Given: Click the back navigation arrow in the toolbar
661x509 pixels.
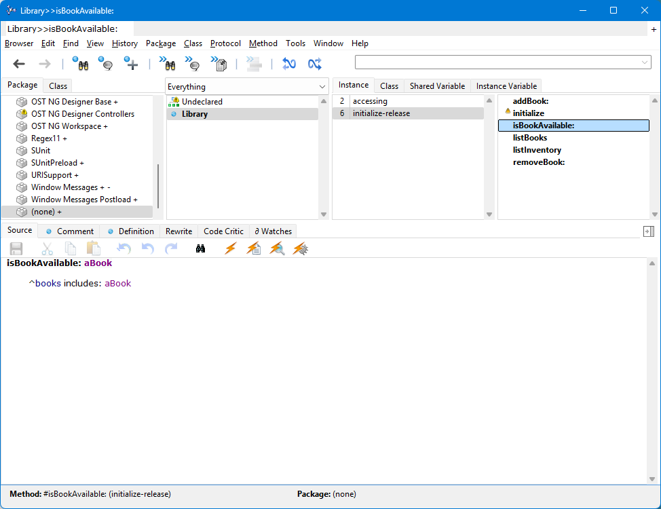Looking at the screenshot, I should [x=19, y=64].
